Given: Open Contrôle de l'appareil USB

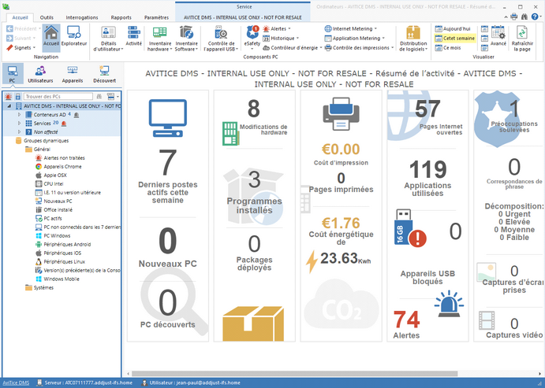Looking at the screenshot, I should click(221, 38).
